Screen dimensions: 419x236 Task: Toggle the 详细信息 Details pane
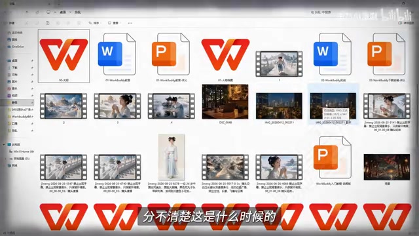coord(406,23)
